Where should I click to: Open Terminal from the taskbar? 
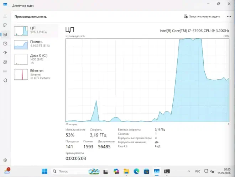[167, 171]
